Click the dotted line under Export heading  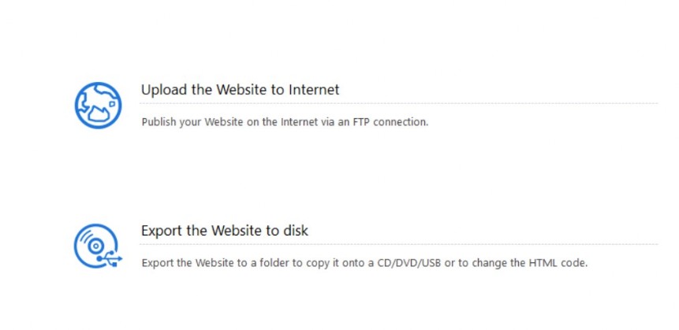(x=398, y=244)
